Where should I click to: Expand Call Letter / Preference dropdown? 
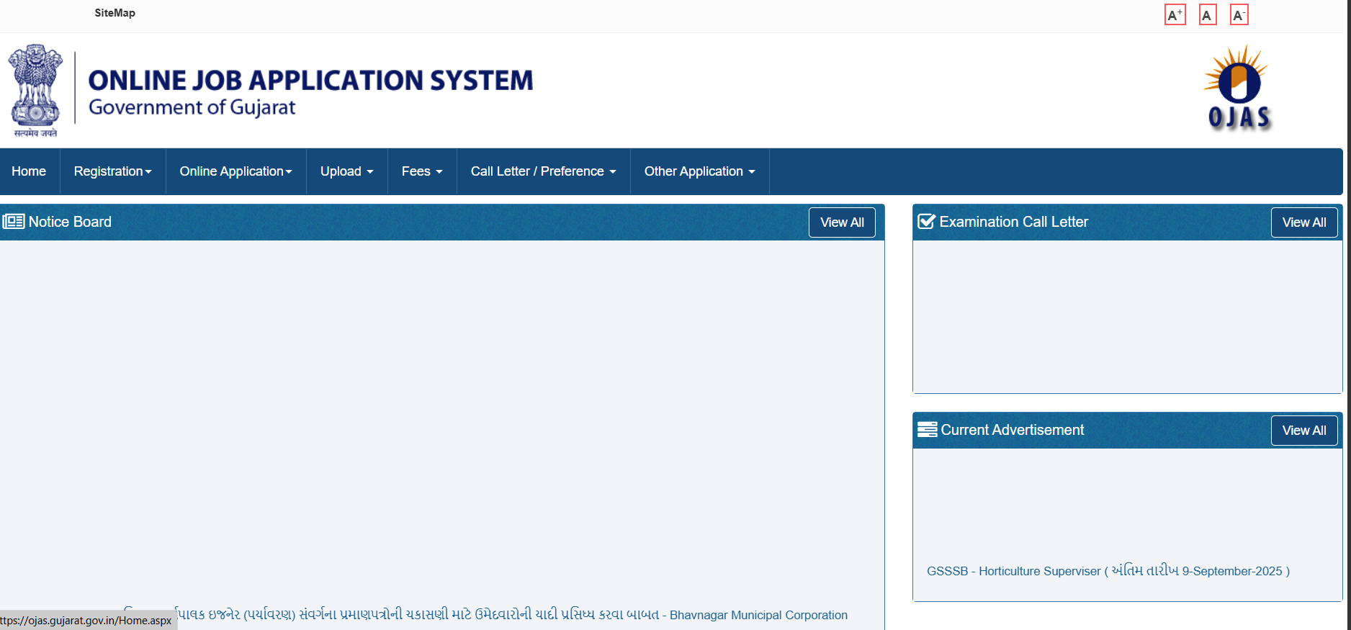(x=543, y=171)
